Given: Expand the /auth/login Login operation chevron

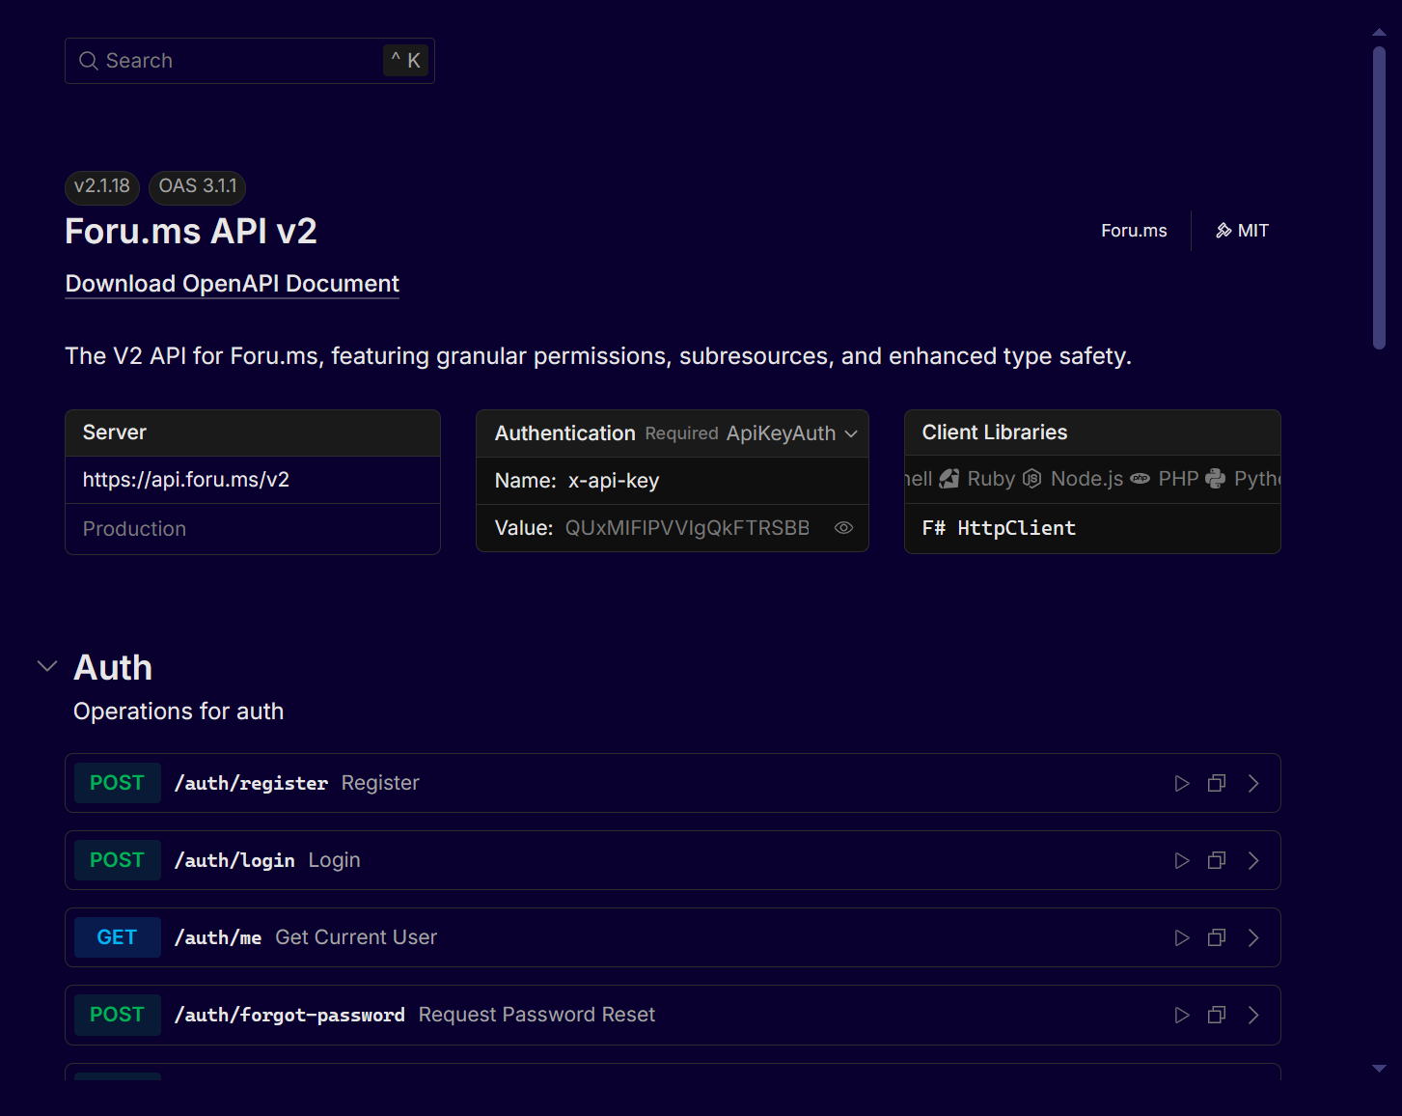Looking at the screenshot, I should 1253,860.
